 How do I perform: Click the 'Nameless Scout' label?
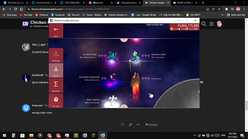[158, 54]
